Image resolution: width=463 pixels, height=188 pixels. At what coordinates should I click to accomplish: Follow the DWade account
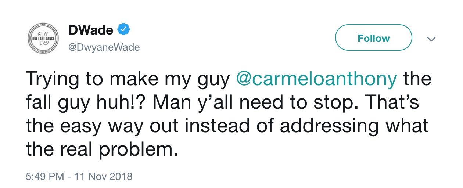pyautogui.click(x=374, y=38)
